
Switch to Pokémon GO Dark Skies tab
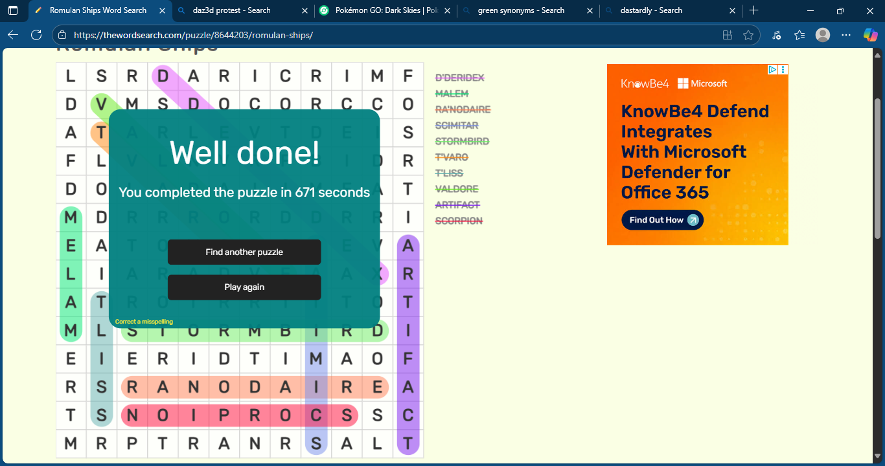click(x=382, y=10)
